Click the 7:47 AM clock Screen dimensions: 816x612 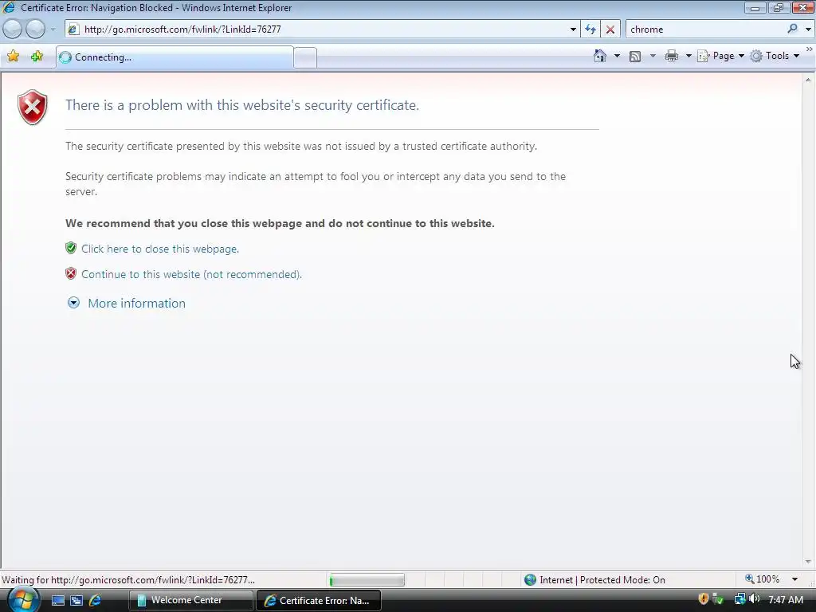click(x=786, y=600)
